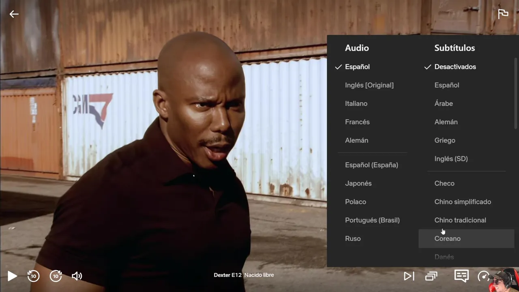Viewport: 519px width, 292px height.
Task: Select Coreano subtitles
Action: pyautogui.click(x=466, y=238)
